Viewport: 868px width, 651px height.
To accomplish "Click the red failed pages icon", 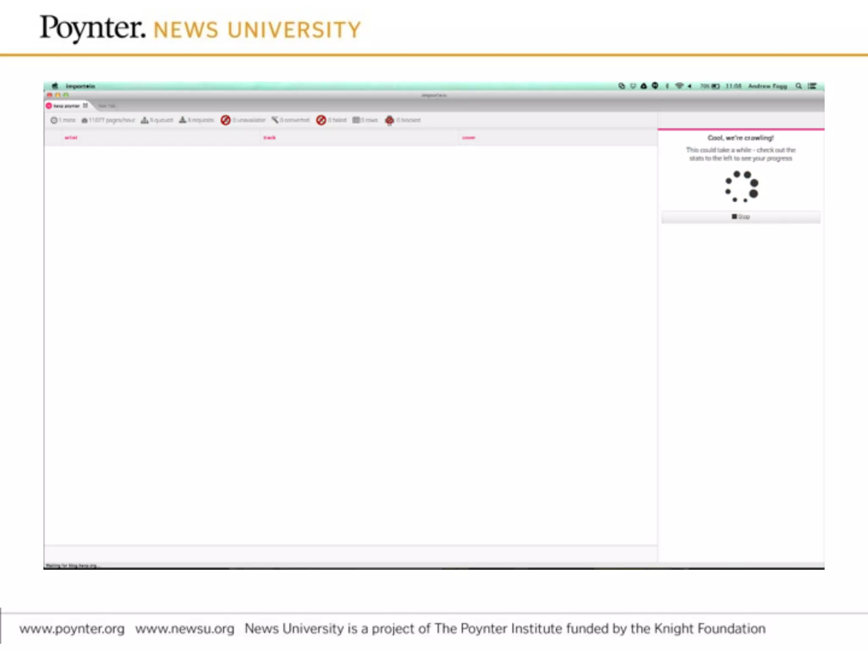I will [x=321, y=120].
